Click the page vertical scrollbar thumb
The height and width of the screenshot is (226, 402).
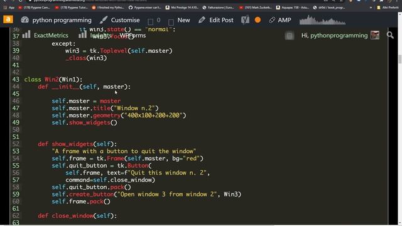(x=399, y=59)
